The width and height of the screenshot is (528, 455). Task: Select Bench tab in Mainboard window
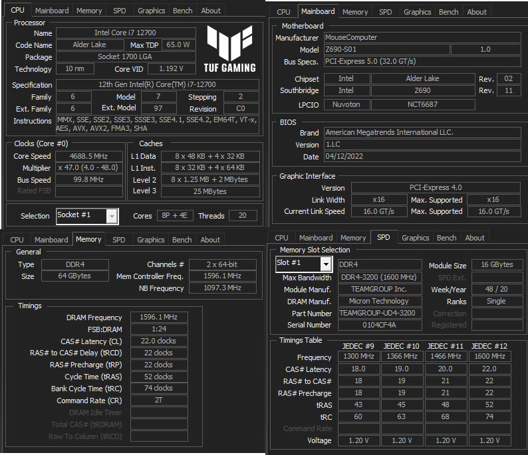coord(448,12)
